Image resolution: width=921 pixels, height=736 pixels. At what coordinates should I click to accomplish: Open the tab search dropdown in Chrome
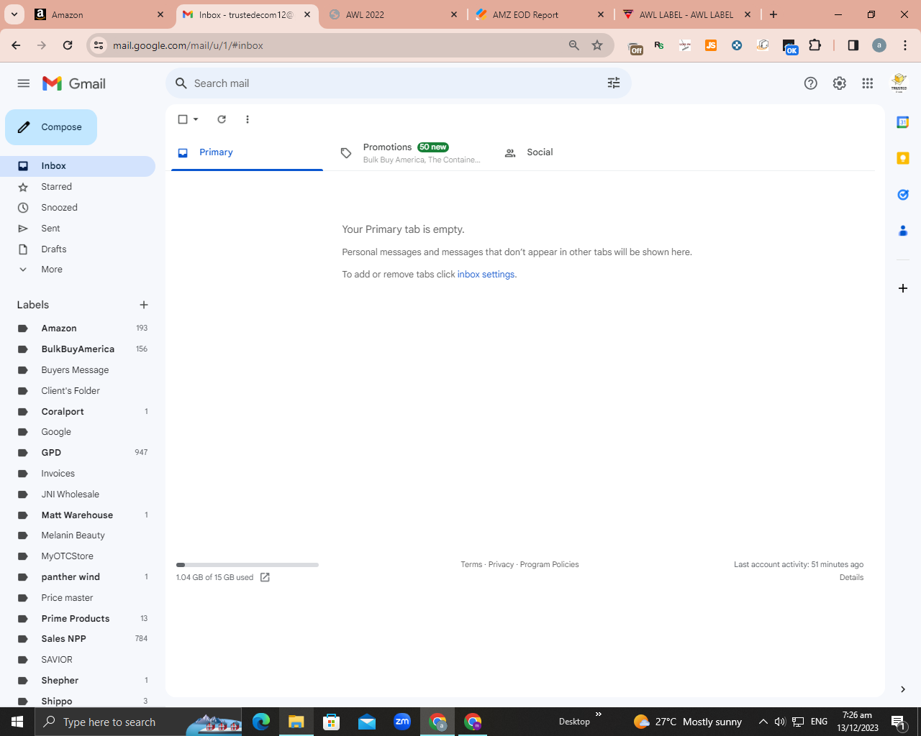click(14, 14)
